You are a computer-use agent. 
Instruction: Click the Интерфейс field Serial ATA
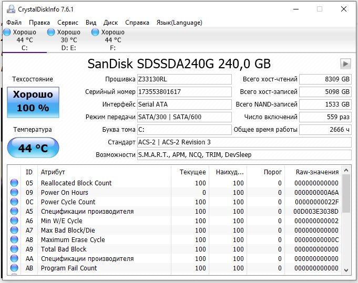click(x=184, y=104)
